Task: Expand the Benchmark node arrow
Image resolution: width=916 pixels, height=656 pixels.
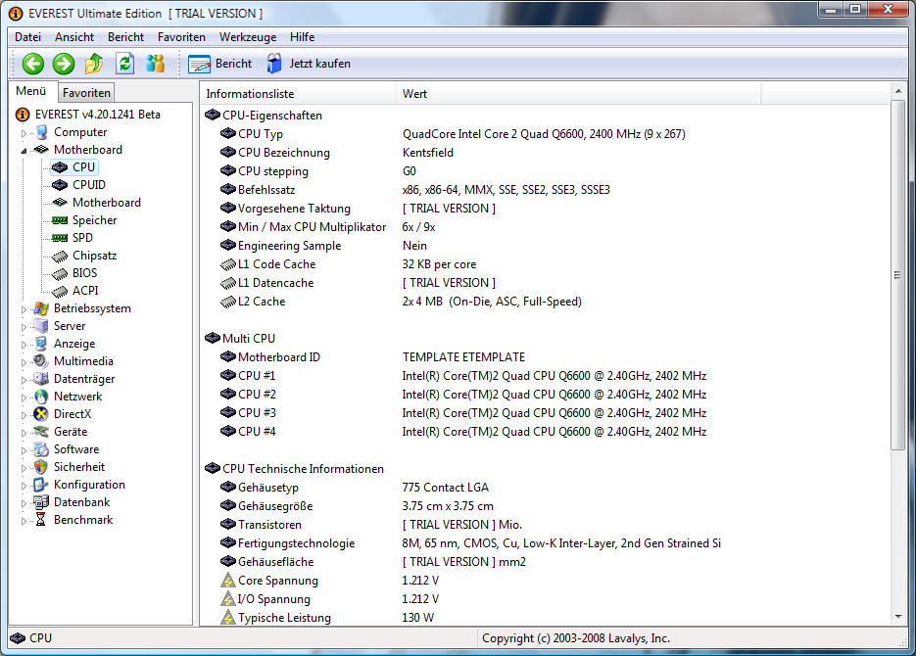Action: [24, 521]
